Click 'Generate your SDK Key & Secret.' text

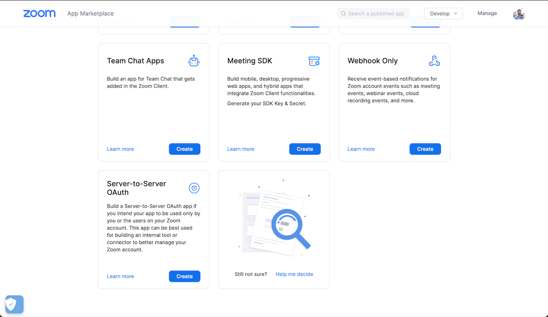pos(267,103)
